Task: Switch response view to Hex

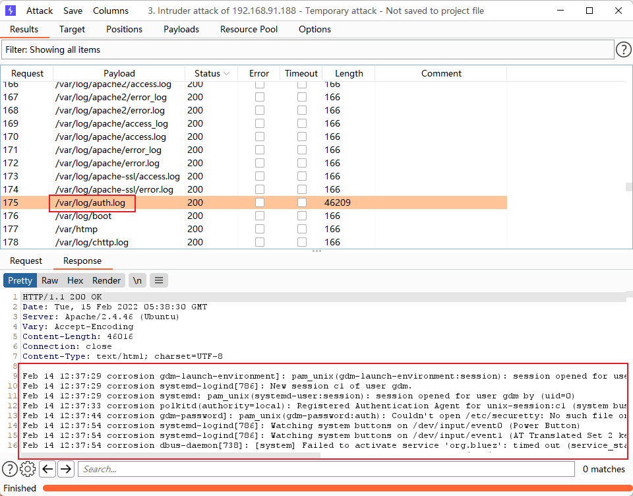Action: 75,280
